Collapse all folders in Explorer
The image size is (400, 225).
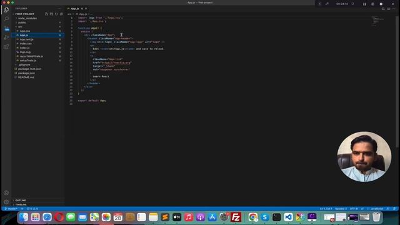coord(61,14)
